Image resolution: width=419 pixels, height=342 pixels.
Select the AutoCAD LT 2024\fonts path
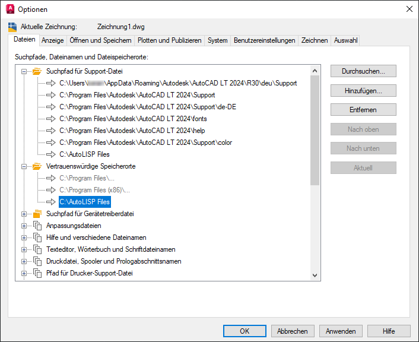tap(133, 119)
